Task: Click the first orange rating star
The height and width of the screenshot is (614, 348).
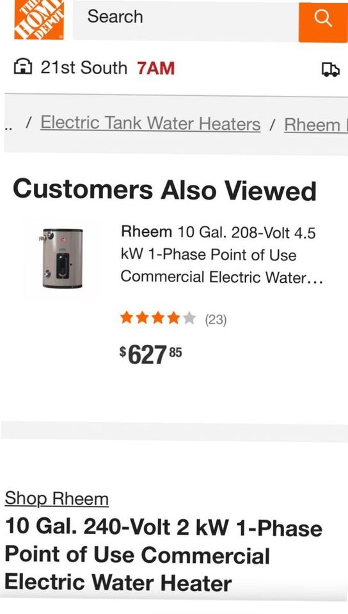Action: pos(126,319)
